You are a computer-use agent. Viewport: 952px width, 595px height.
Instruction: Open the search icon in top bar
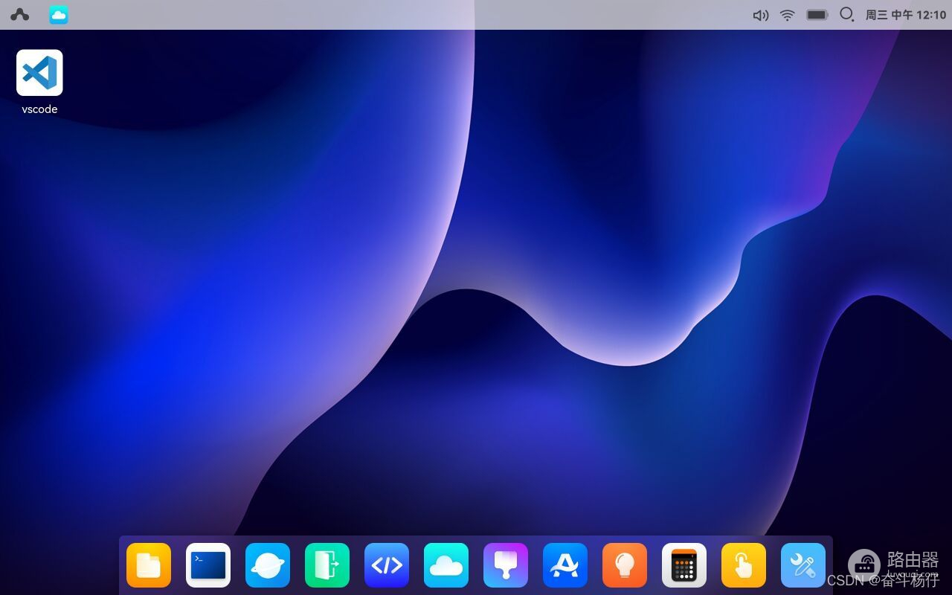click(x=846, y=14)
